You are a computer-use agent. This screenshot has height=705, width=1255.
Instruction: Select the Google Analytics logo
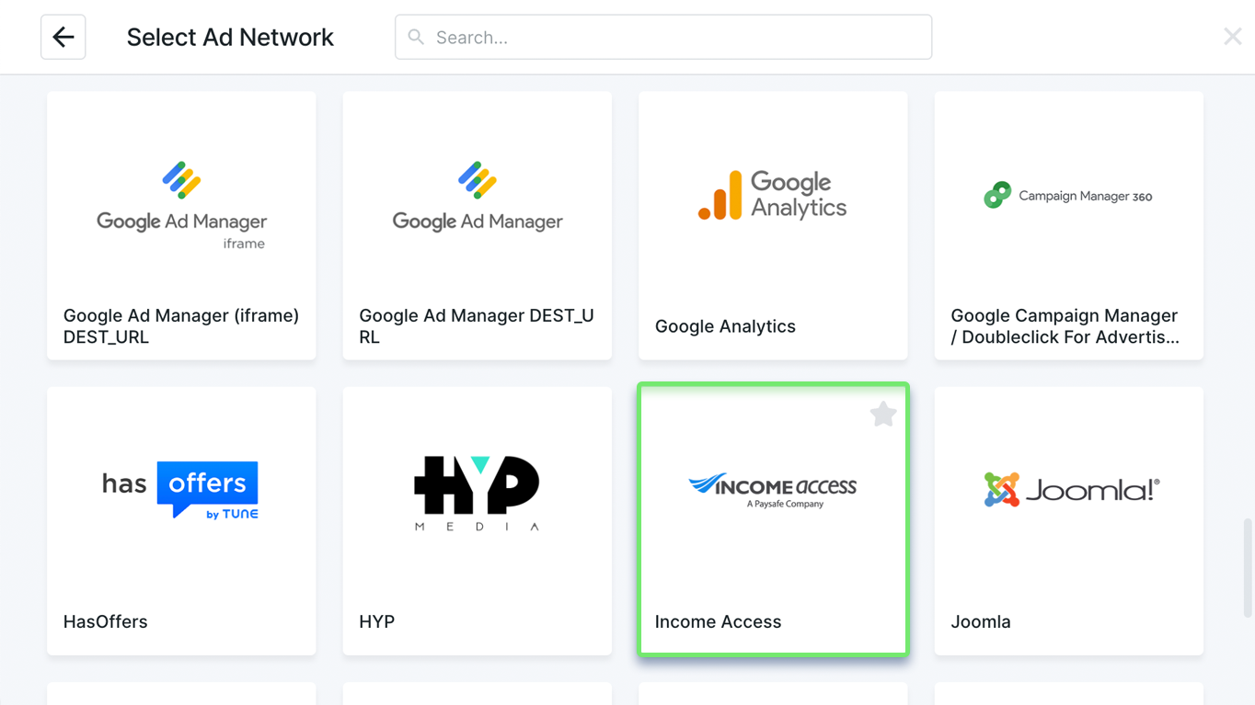pos(773,195)
